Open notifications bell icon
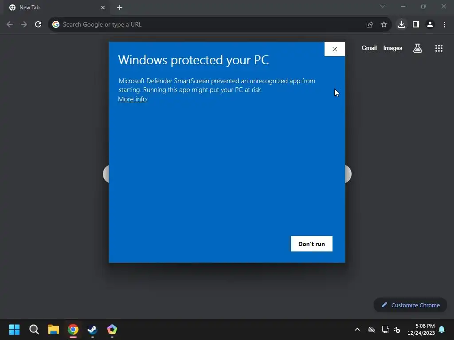The image size is (454, 340). [442, 329]
